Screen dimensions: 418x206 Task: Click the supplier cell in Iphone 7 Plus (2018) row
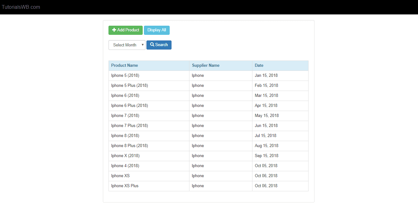[x=221, y=126]
